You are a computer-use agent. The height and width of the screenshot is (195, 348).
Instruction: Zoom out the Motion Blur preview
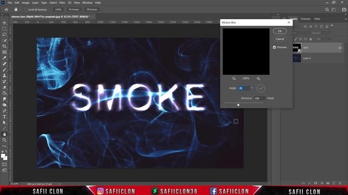pos(234,79)
